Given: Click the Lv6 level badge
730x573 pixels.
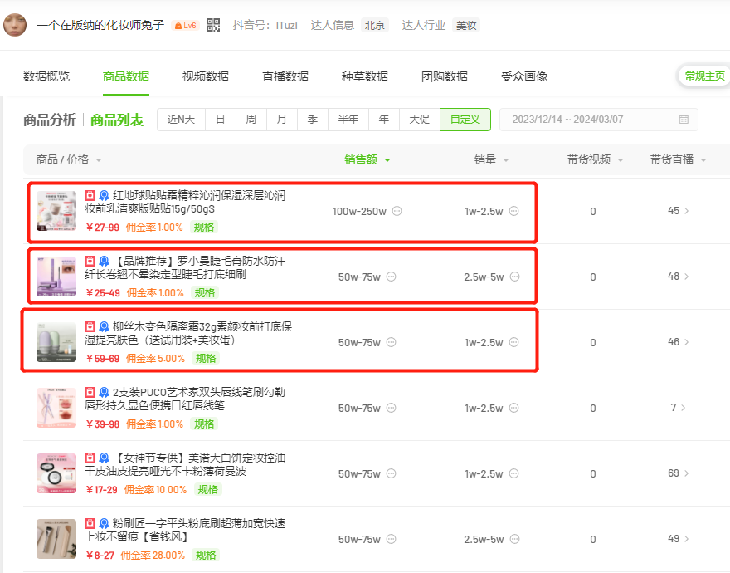Looking at the screenshot, I should (185, 26).
